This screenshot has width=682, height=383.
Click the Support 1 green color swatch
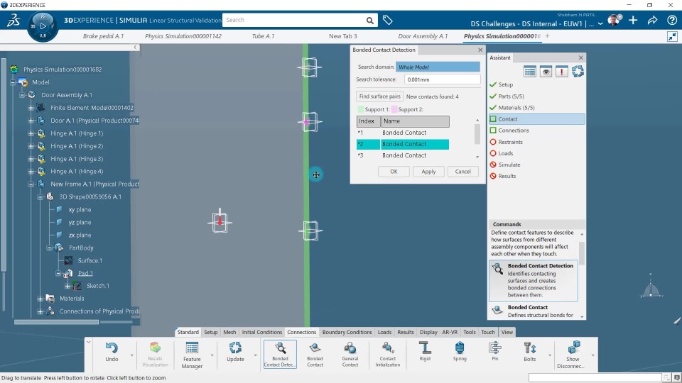coord(361,109)
